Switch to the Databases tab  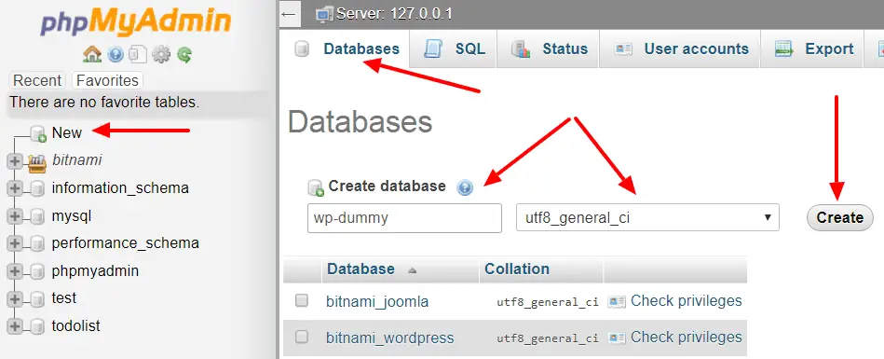click(x=345, y=49)
